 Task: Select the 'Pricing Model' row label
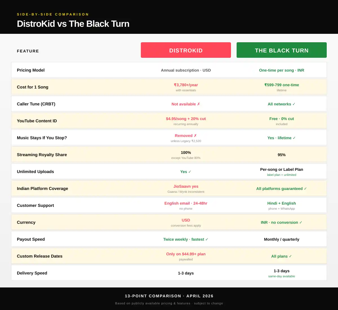click(x=30, y=70)
